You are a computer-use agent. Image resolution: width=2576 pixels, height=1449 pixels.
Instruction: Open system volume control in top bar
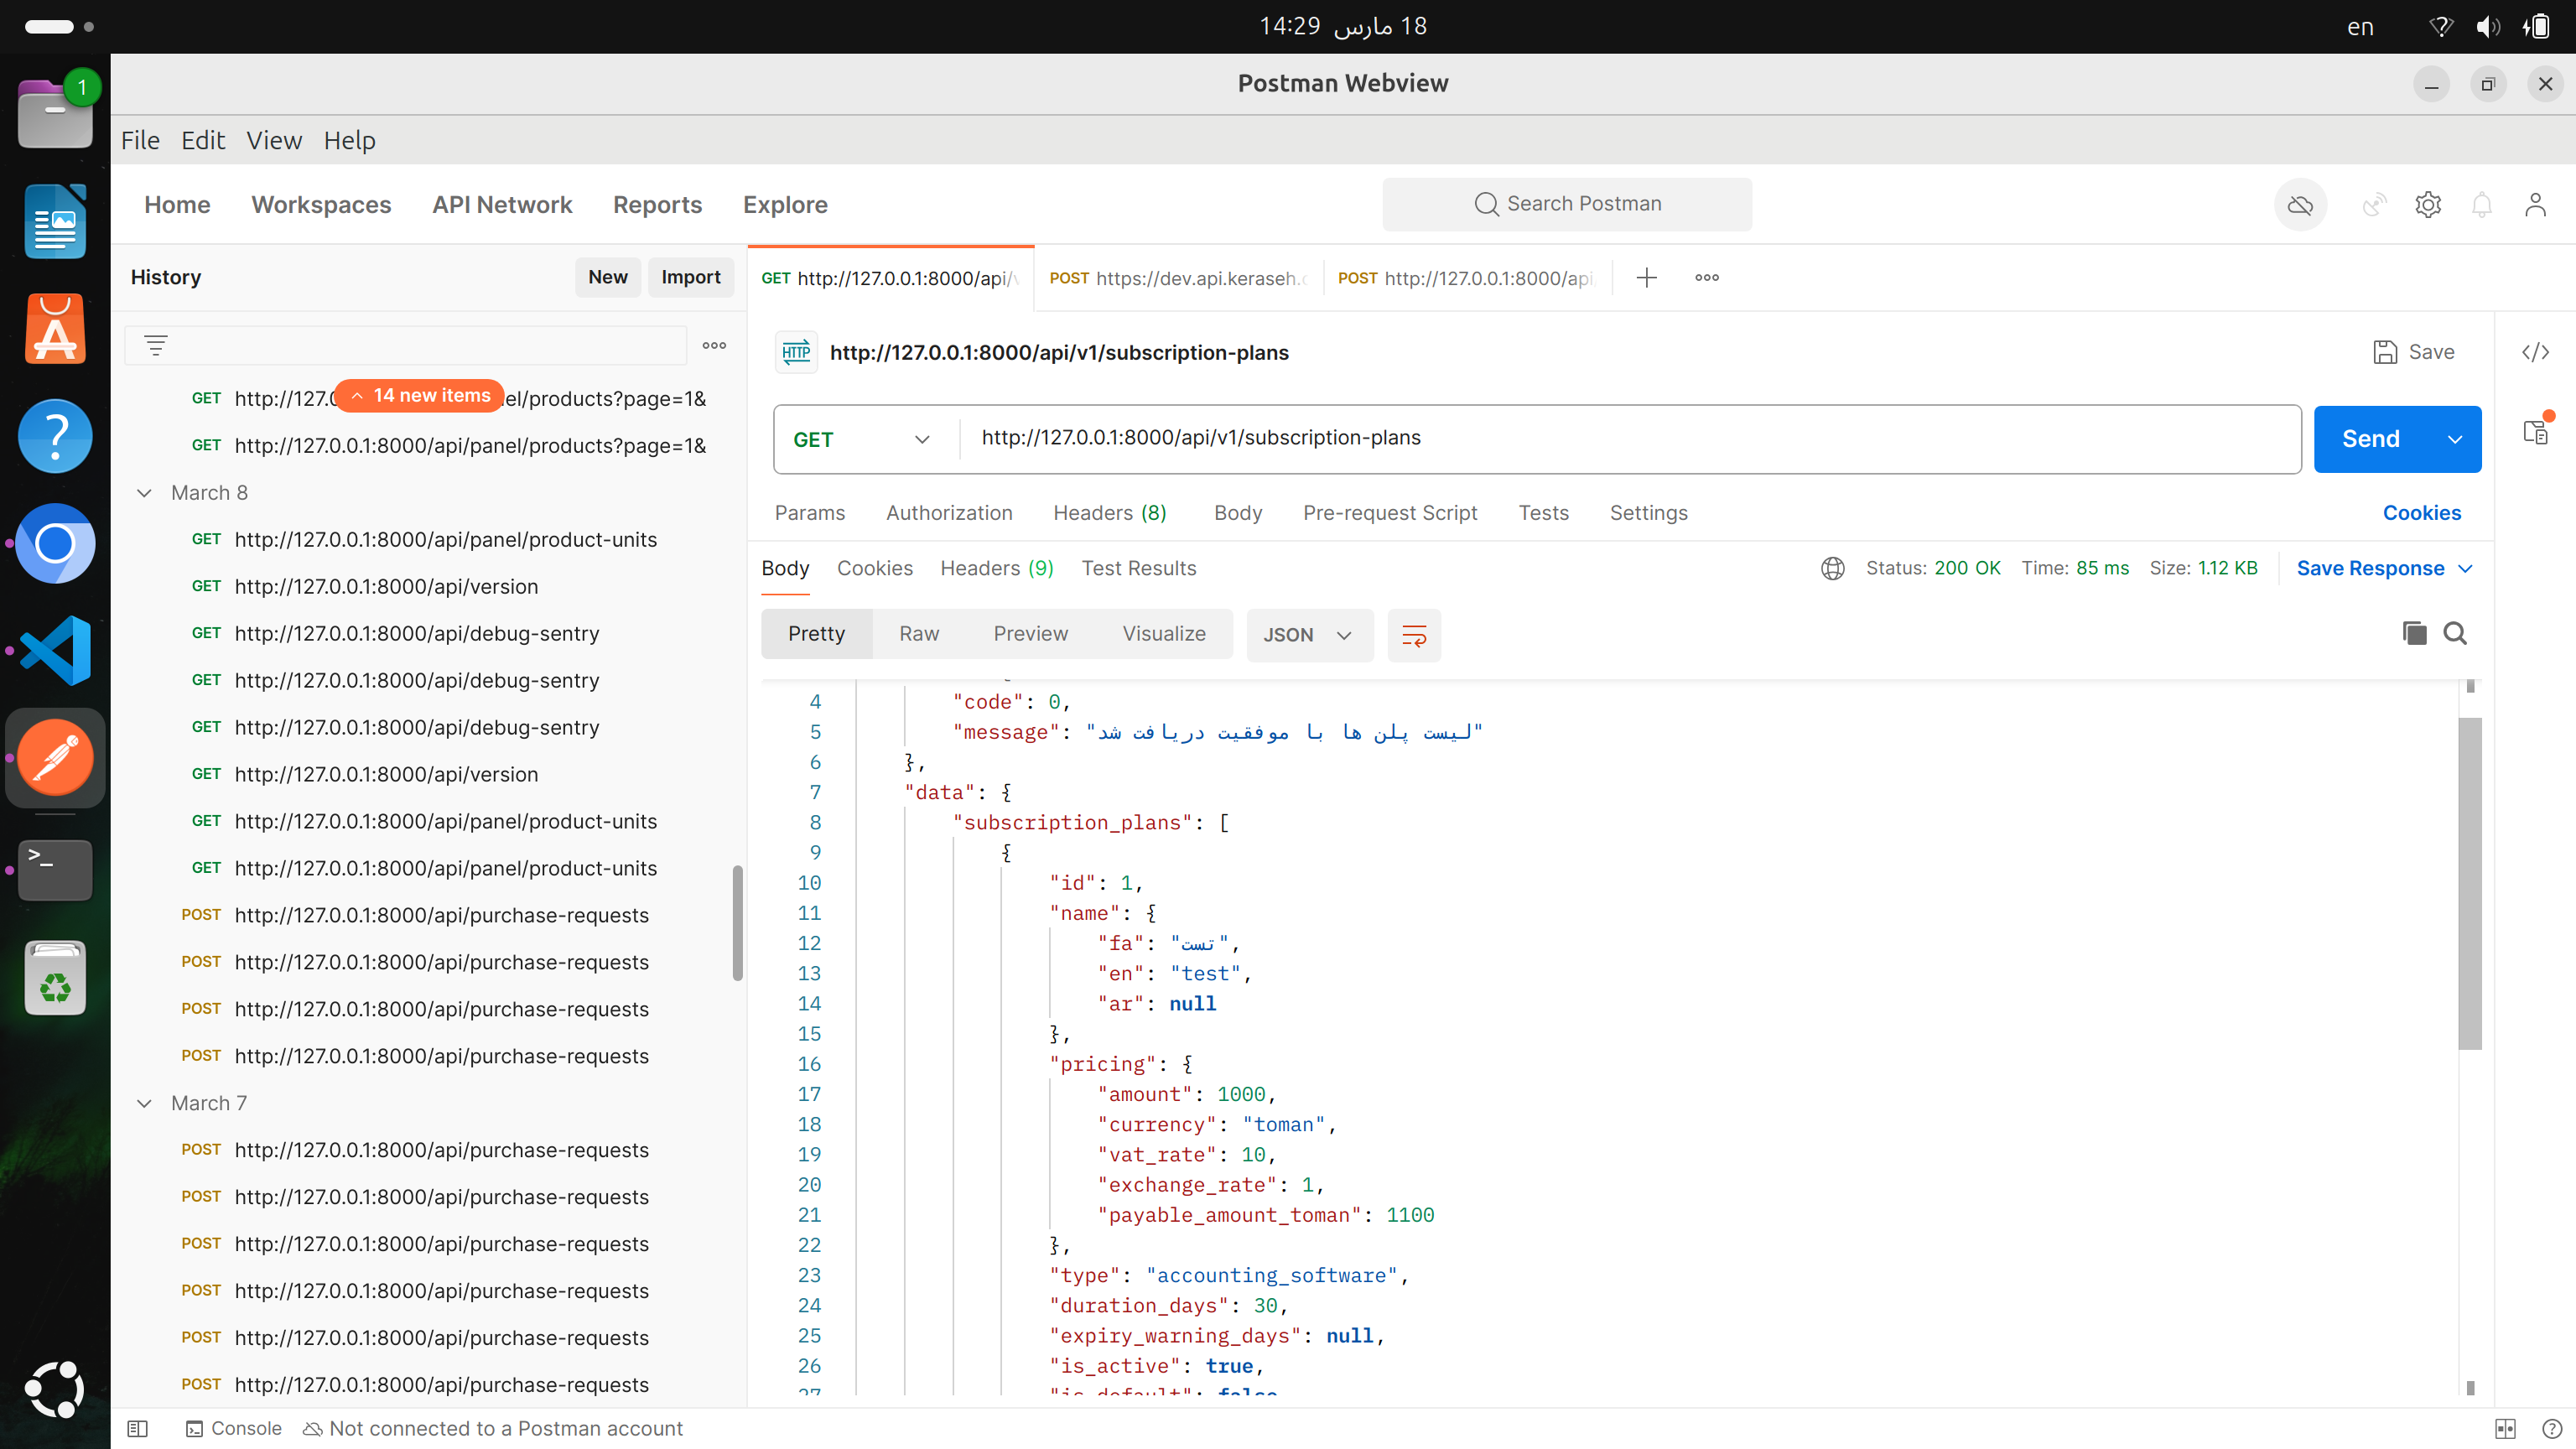click(x=2488, y=27)
